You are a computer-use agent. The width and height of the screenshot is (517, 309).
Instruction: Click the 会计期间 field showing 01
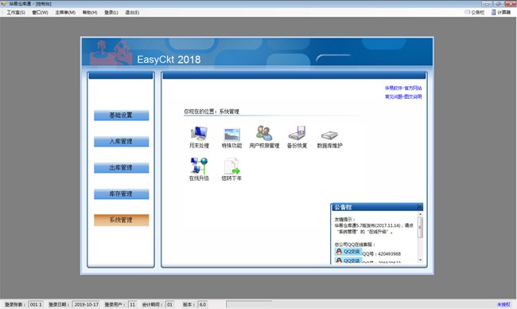click(169, 304)
